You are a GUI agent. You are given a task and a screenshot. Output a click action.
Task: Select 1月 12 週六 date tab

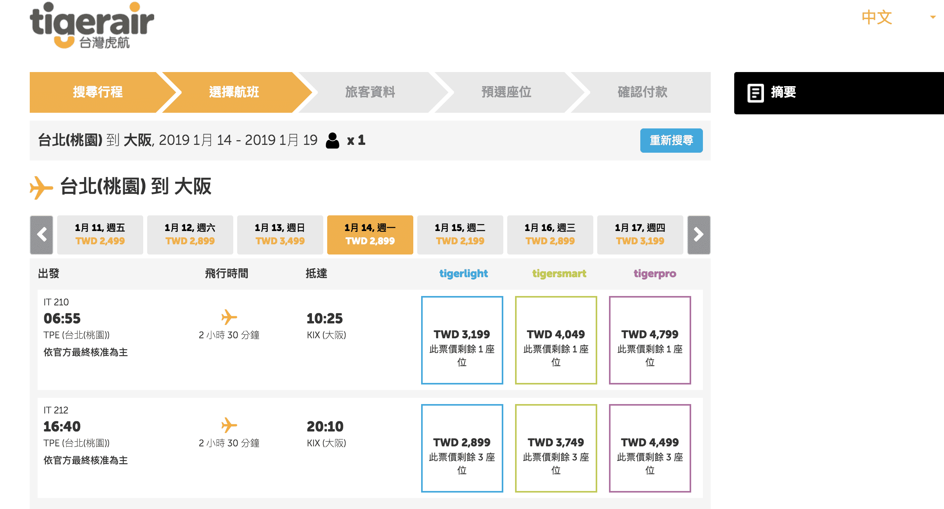click(x=190, y=235)
